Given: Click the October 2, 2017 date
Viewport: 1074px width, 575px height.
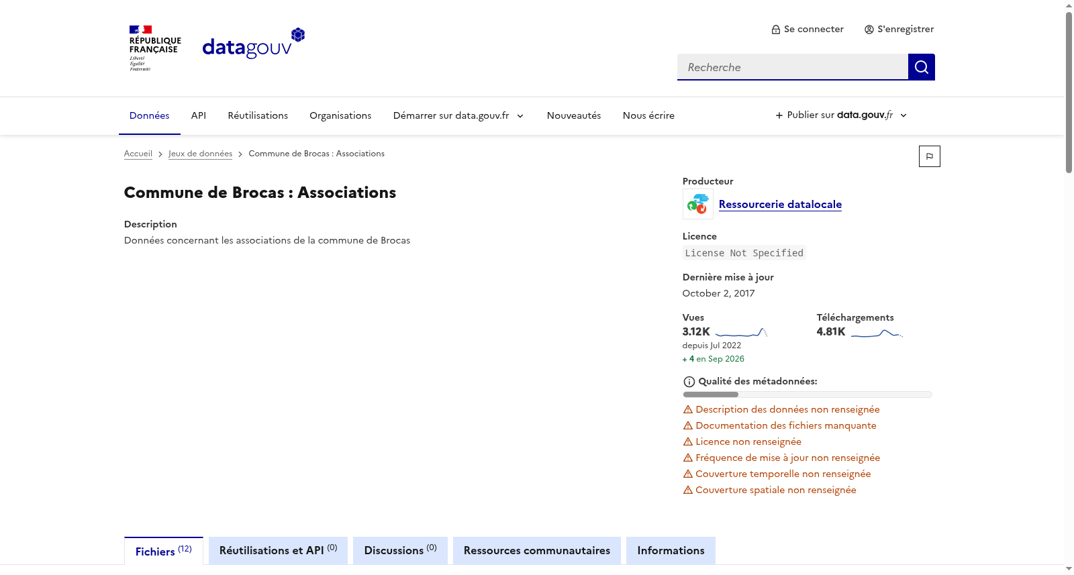Looking at the screenshot, I should pos(718,293).
